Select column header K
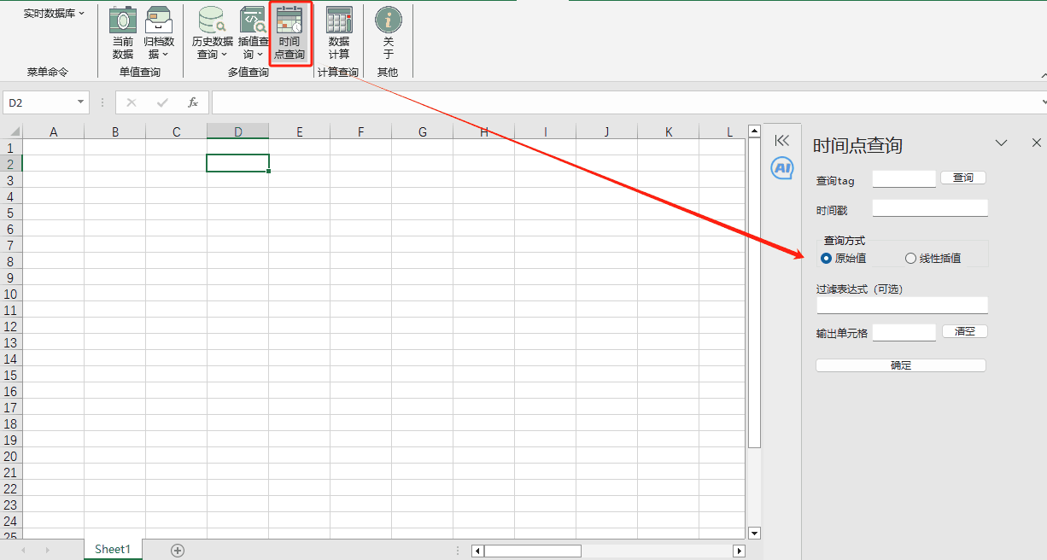This screenshot has width=1047, height=560. (x=669, y=131)
